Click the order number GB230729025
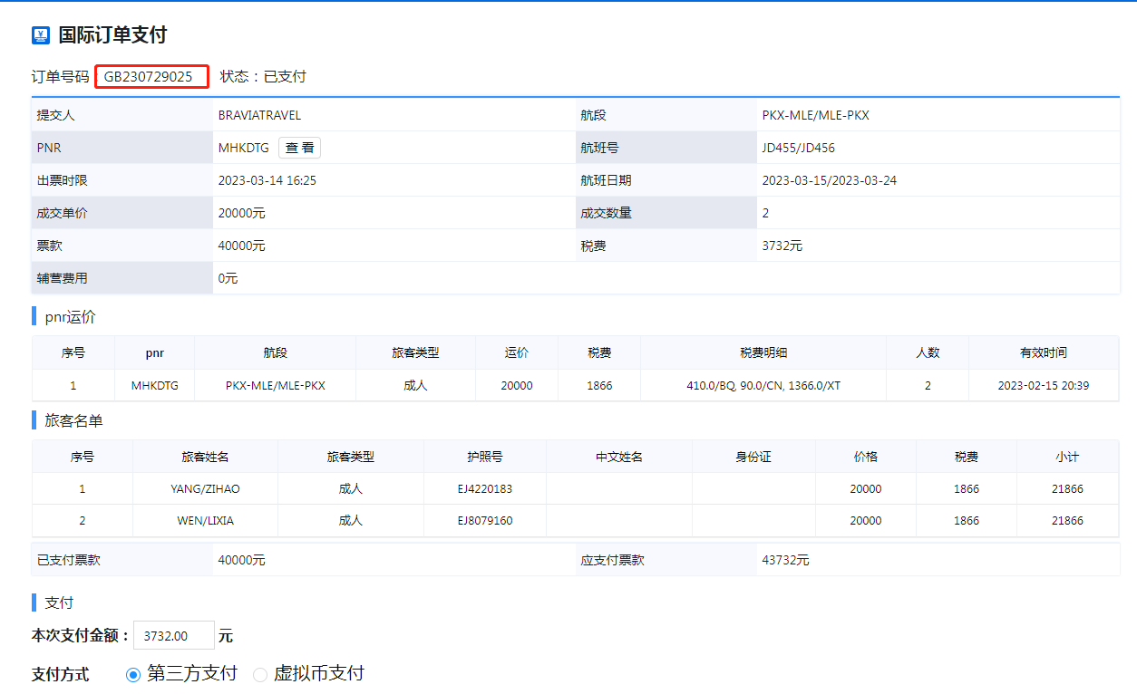Viewport: 1137px width, 694px height. (151, 77)
